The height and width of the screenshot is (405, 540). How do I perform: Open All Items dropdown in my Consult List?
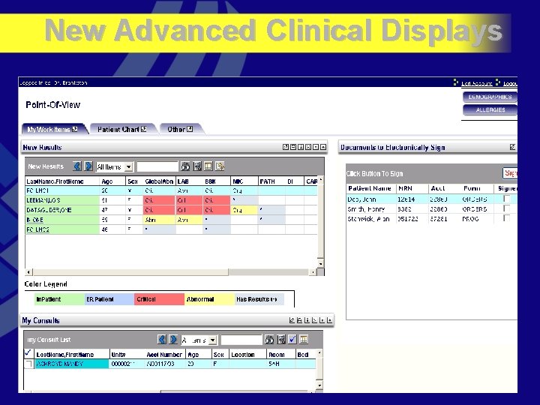[x=213, y=340]
